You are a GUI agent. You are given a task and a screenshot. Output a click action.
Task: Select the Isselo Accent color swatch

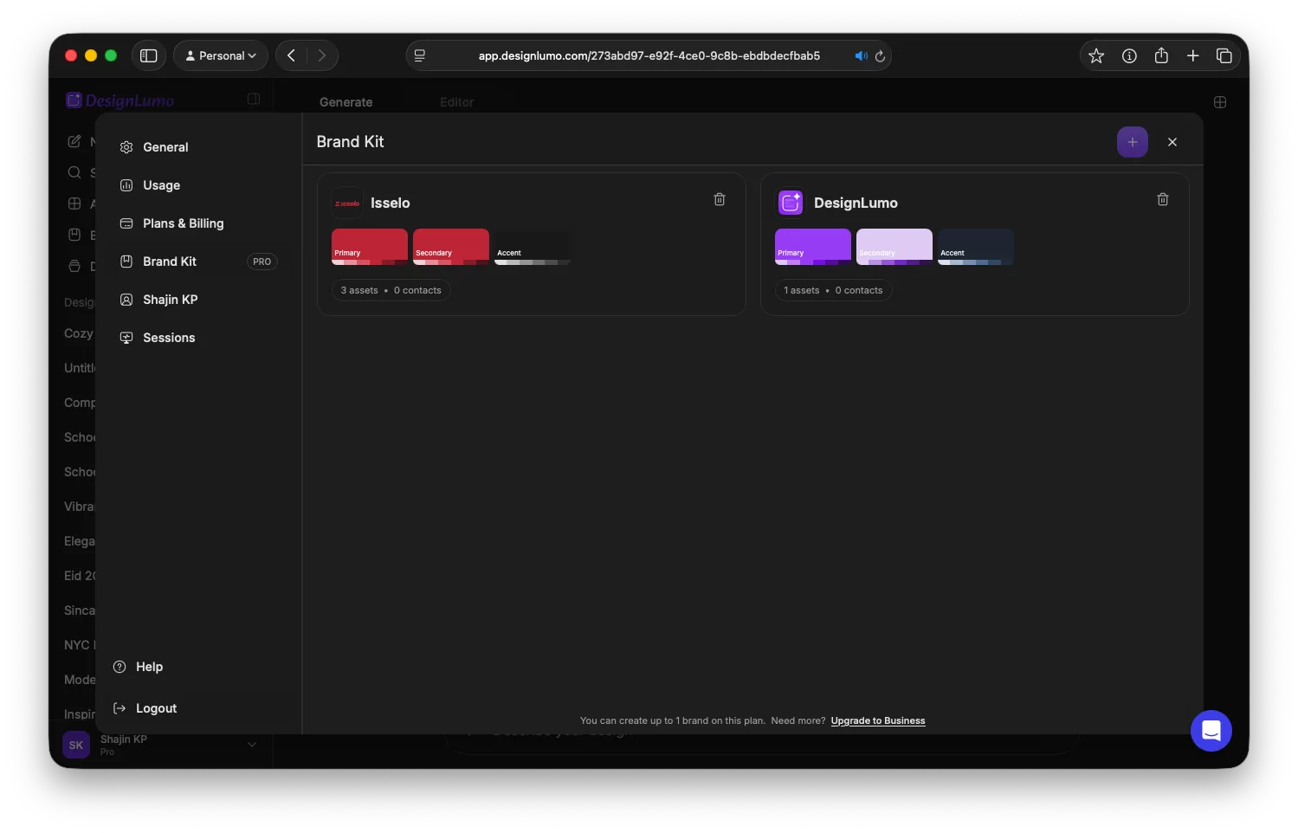pyautogui.click(x=532, y=247)
